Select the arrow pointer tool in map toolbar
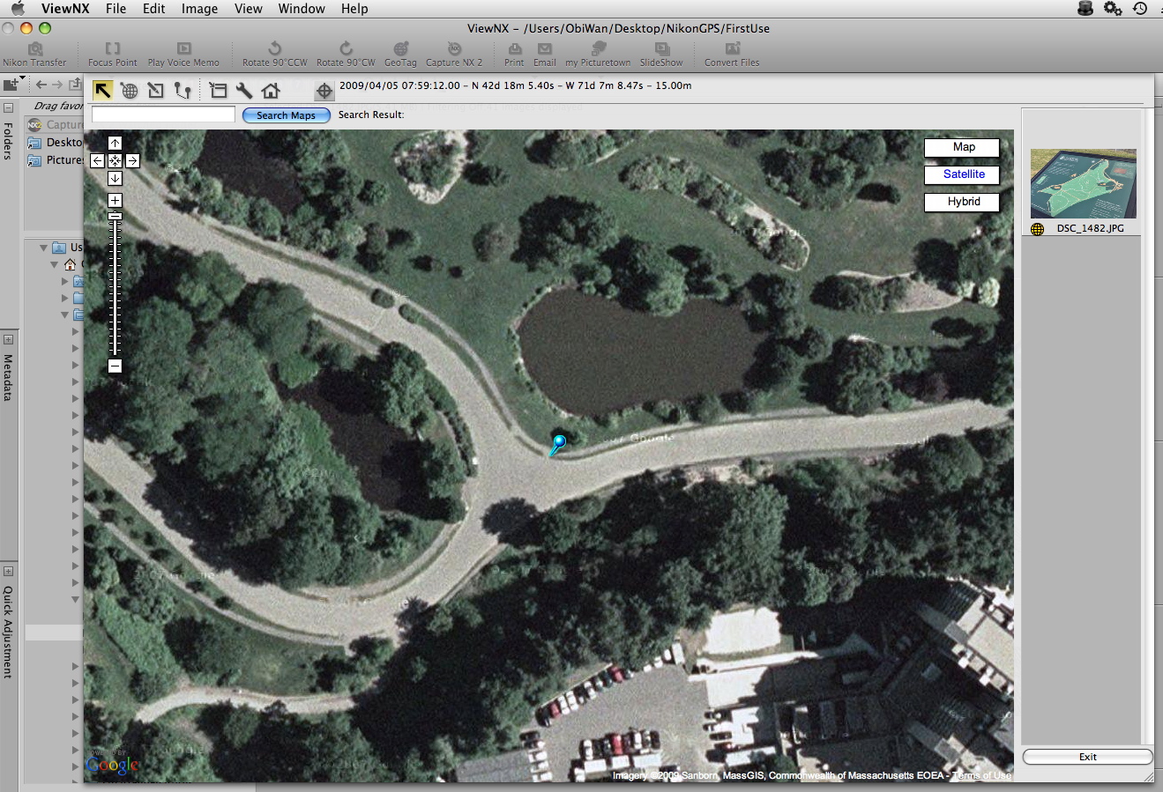This screenshot has height=792, width=1163. [103, 90]
